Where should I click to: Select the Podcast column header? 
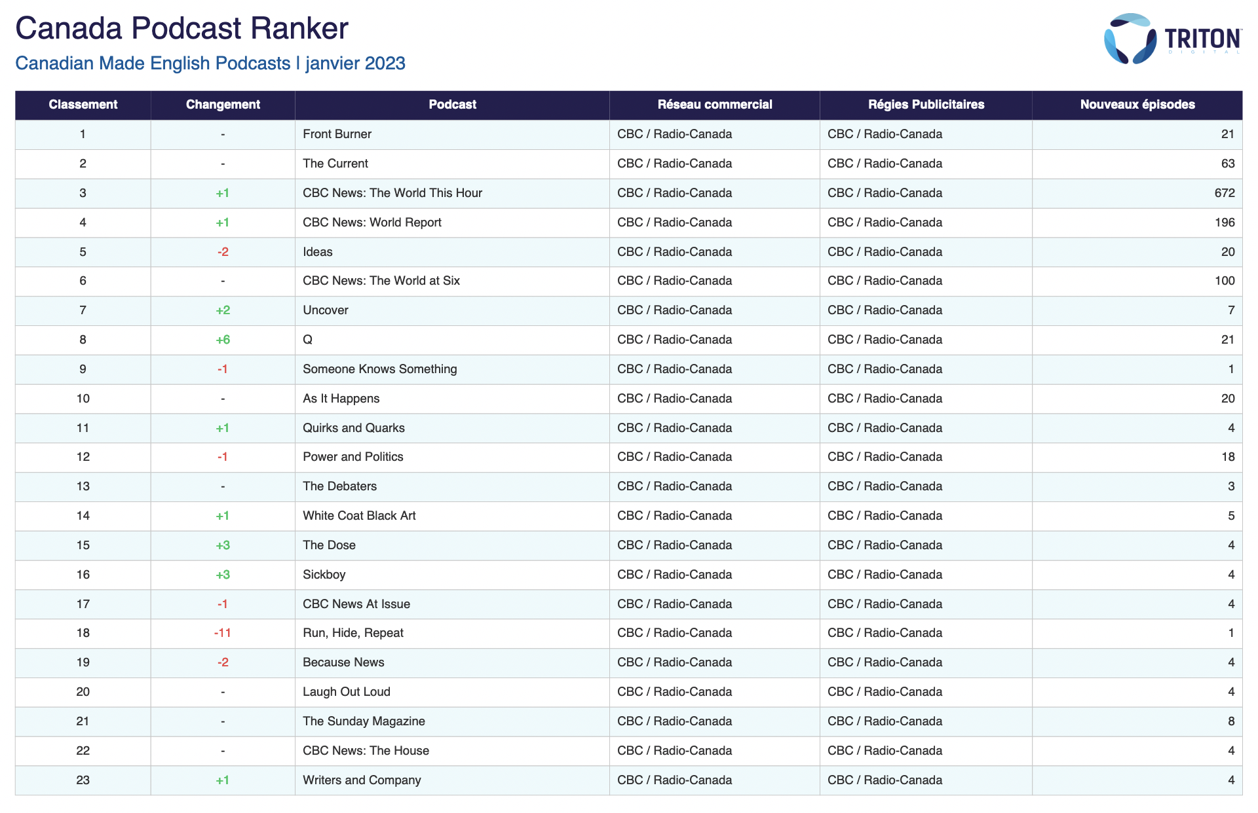(x=452, y=105)
